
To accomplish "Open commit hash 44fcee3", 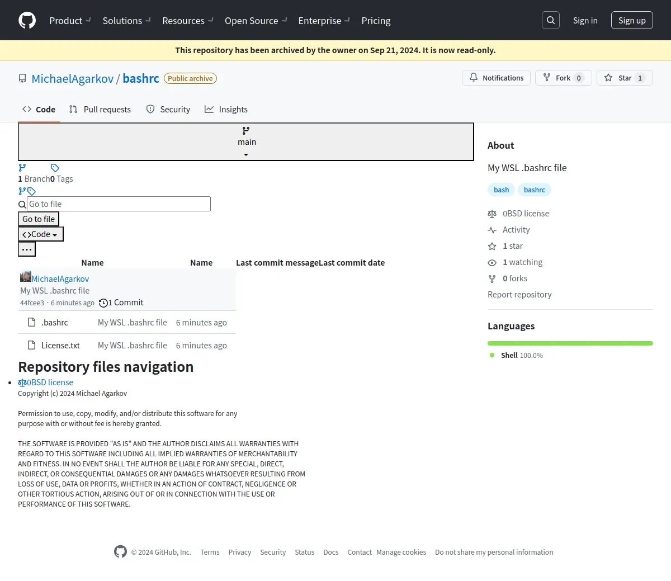I will click(32, 303).
